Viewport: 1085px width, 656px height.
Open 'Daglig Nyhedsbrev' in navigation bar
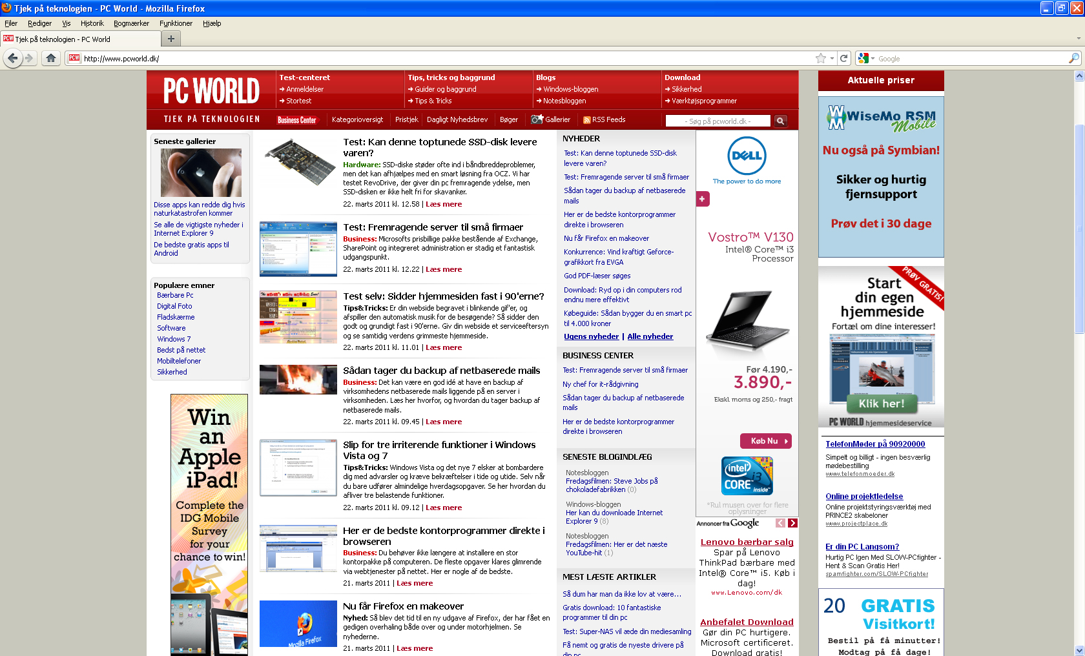(x=457, y=119)
